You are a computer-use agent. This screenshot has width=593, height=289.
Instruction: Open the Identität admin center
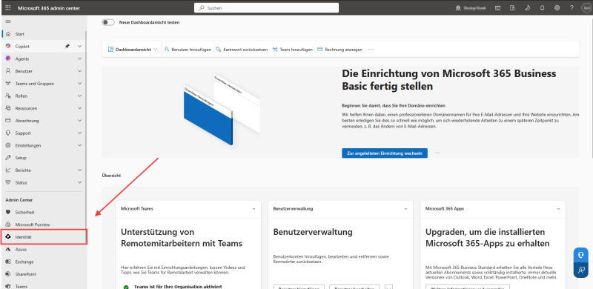[44, 237]
